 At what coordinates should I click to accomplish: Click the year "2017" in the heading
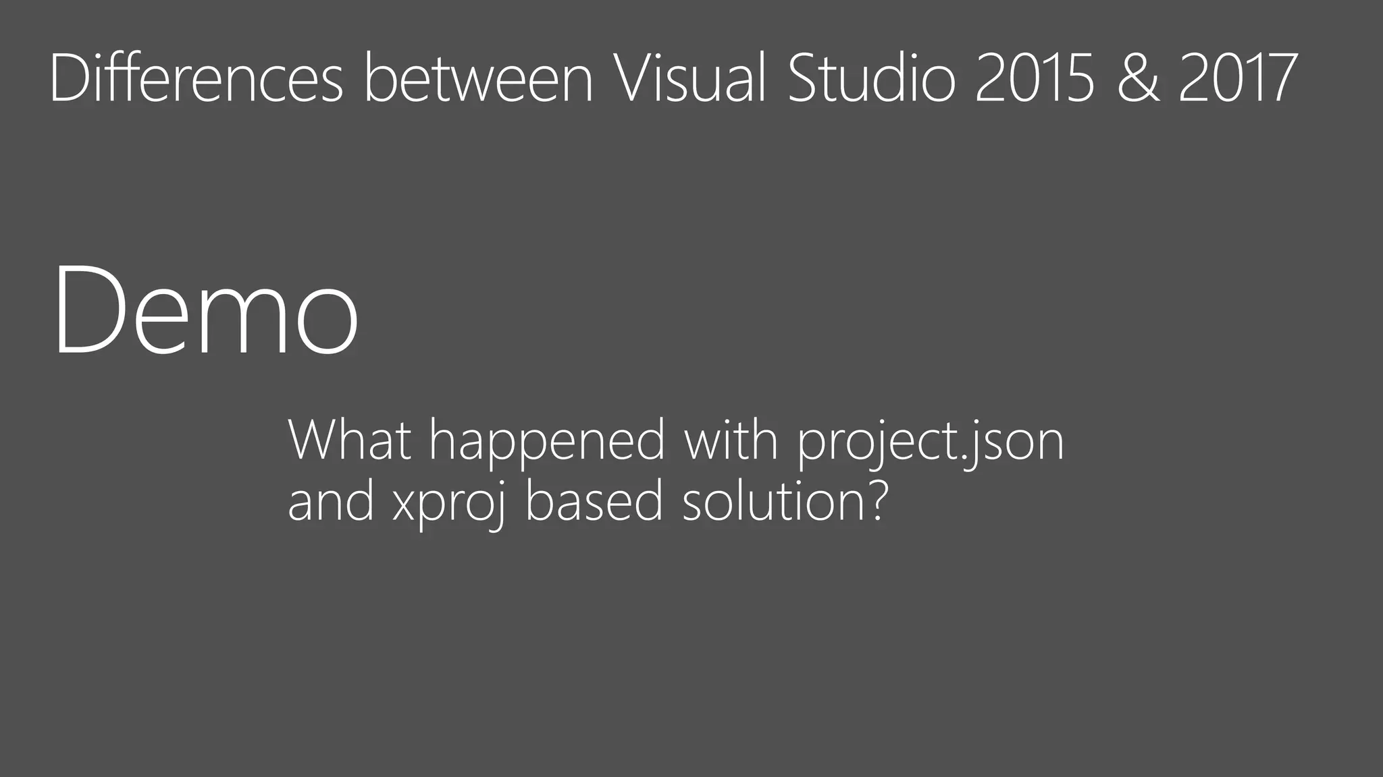click(x=1238, y=78)
